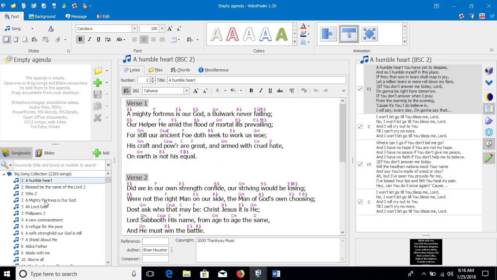
Task: Uncheck the V1 verse checkbox
Action: click(360, 89)
